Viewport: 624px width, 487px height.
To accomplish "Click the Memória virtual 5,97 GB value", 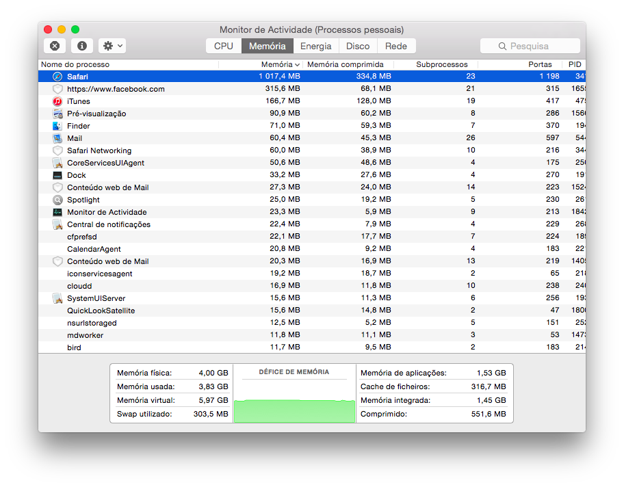I will click(213, 400).
